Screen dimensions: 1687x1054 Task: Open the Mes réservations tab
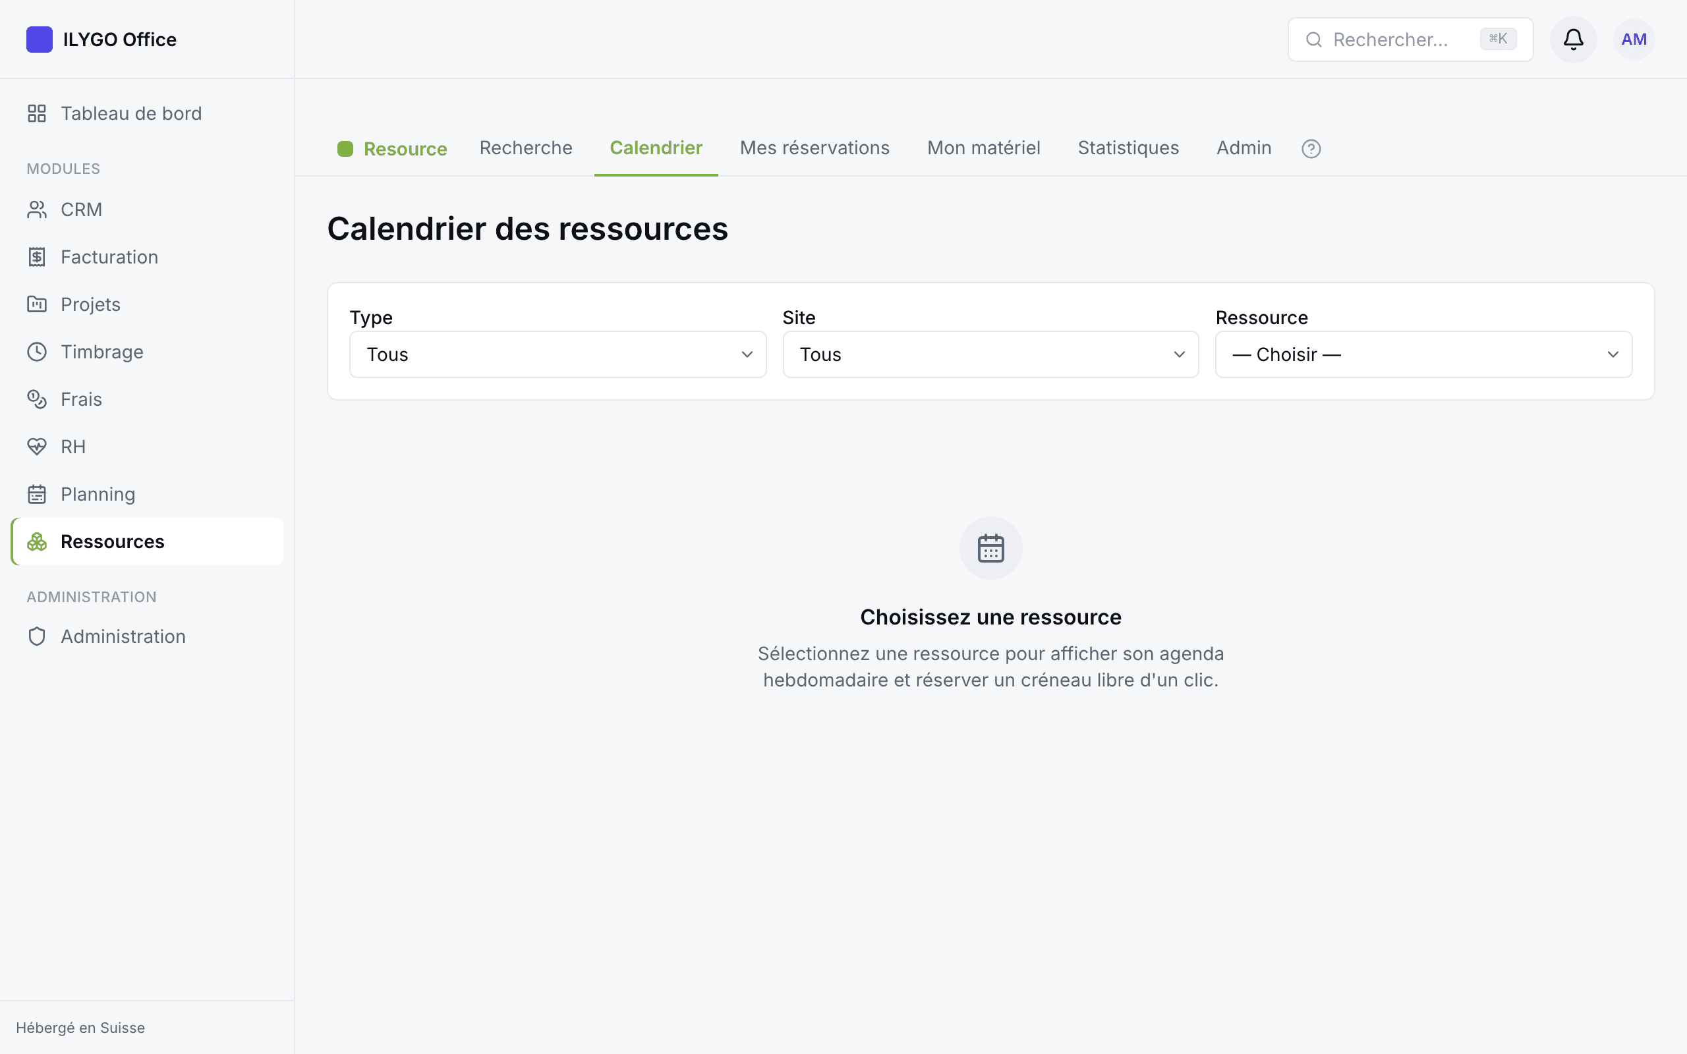click(x=815, y=148)
